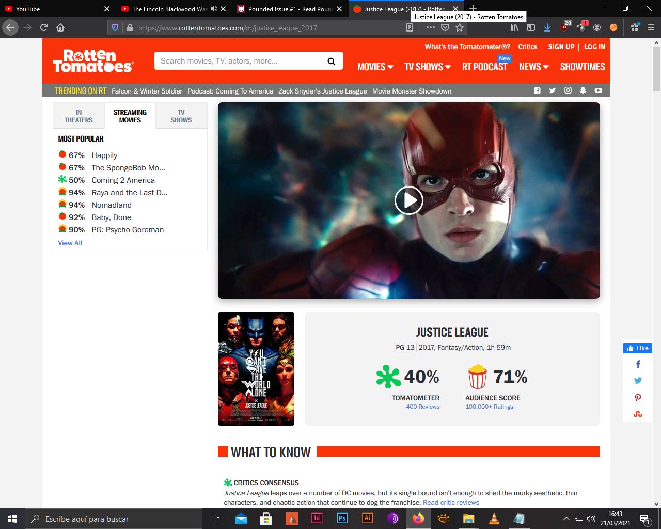Image resolution: width=661 pixels, height=529 pixels.
Task: Save page to Pocket
Action: [445, 27]
